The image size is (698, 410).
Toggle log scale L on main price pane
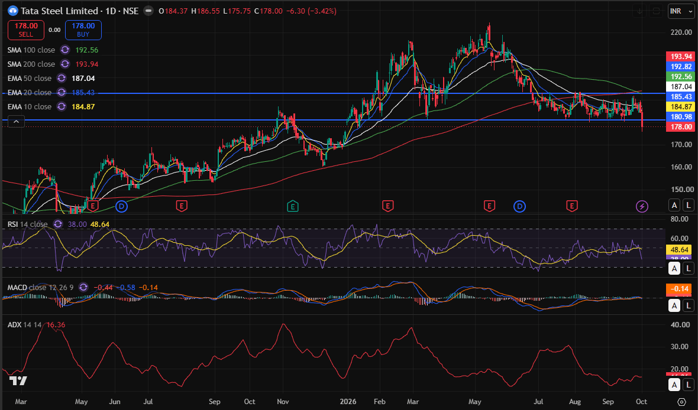[x=689, y=205]
